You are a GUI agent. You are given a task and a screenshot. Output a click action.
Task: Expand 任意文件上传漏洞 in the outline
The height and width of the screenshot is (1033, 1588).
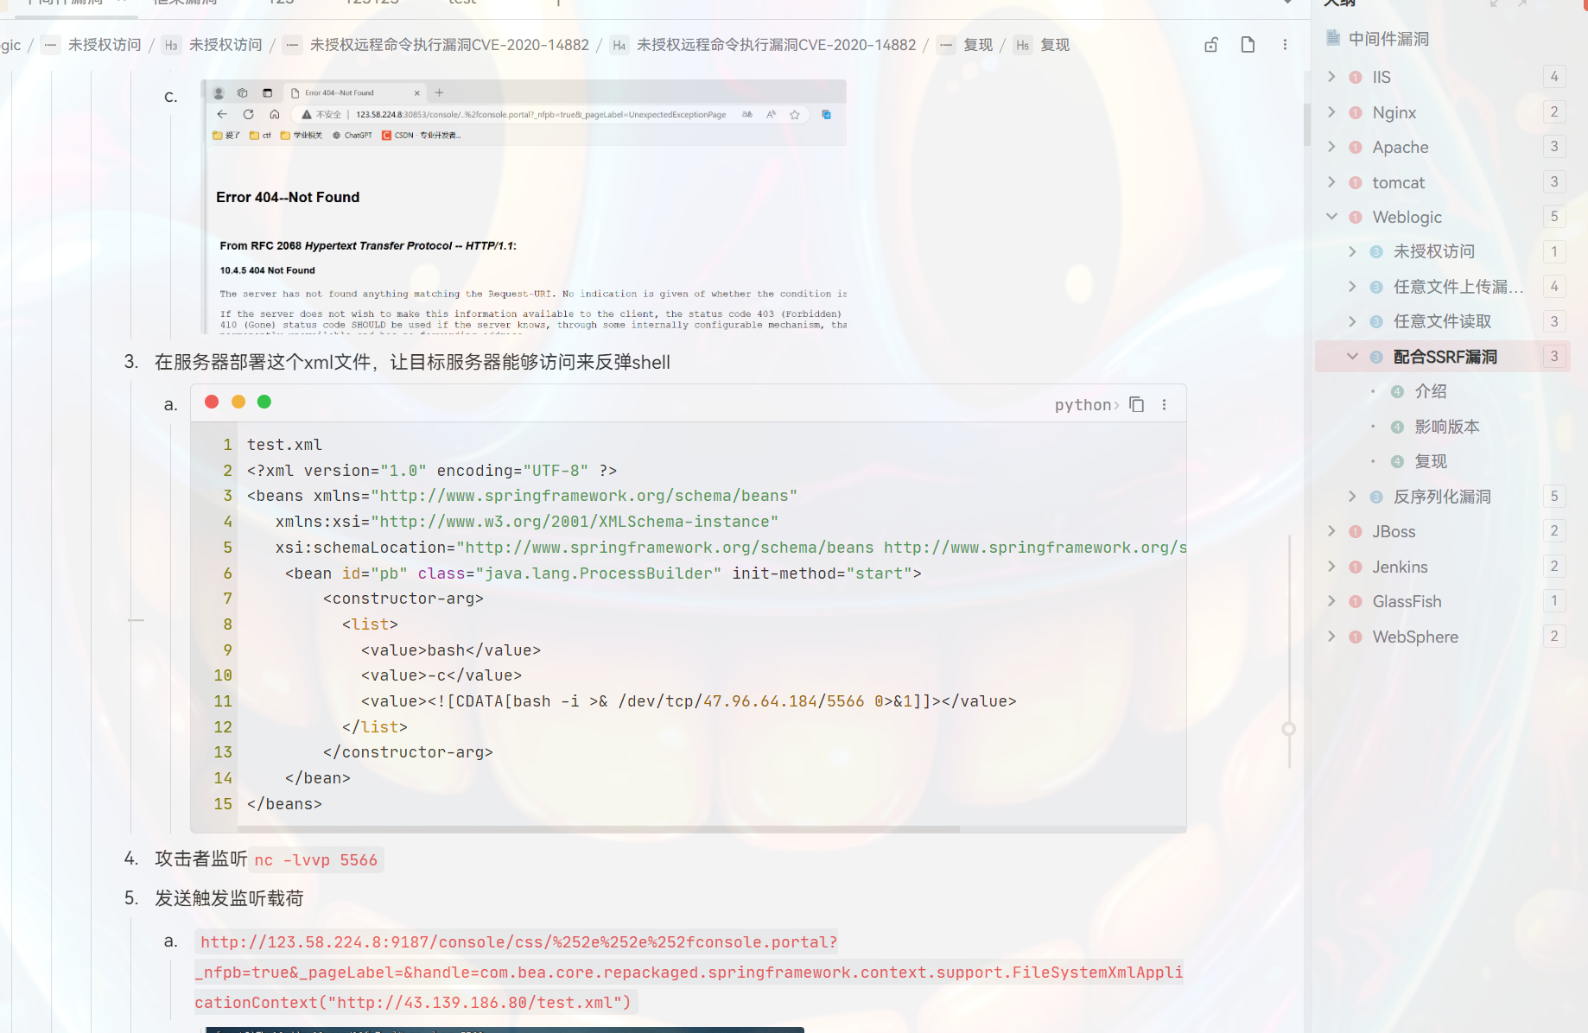click(1352, 287)
